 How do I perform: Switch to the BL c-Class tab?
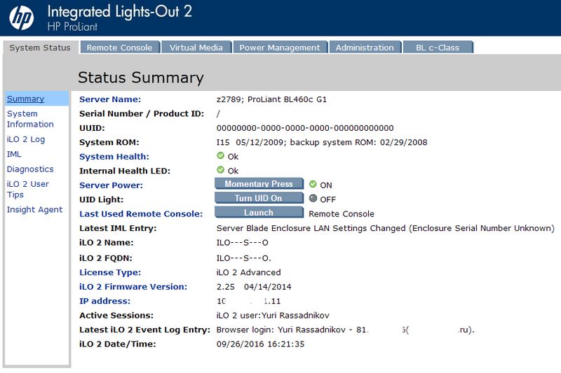click(438, 48)
